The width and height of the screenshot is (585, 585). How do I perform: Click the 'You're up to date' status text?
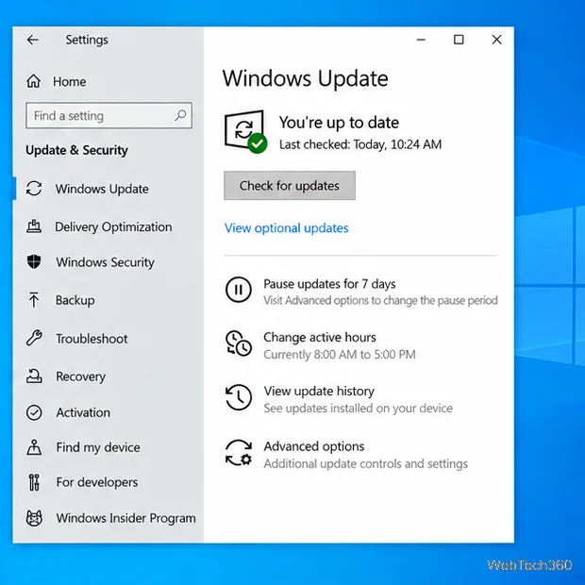click(x=339, y=123)
